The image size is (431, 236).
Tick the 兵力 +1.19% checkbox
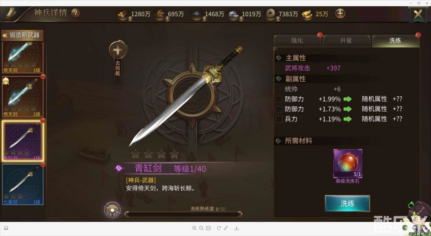point(279,119)
